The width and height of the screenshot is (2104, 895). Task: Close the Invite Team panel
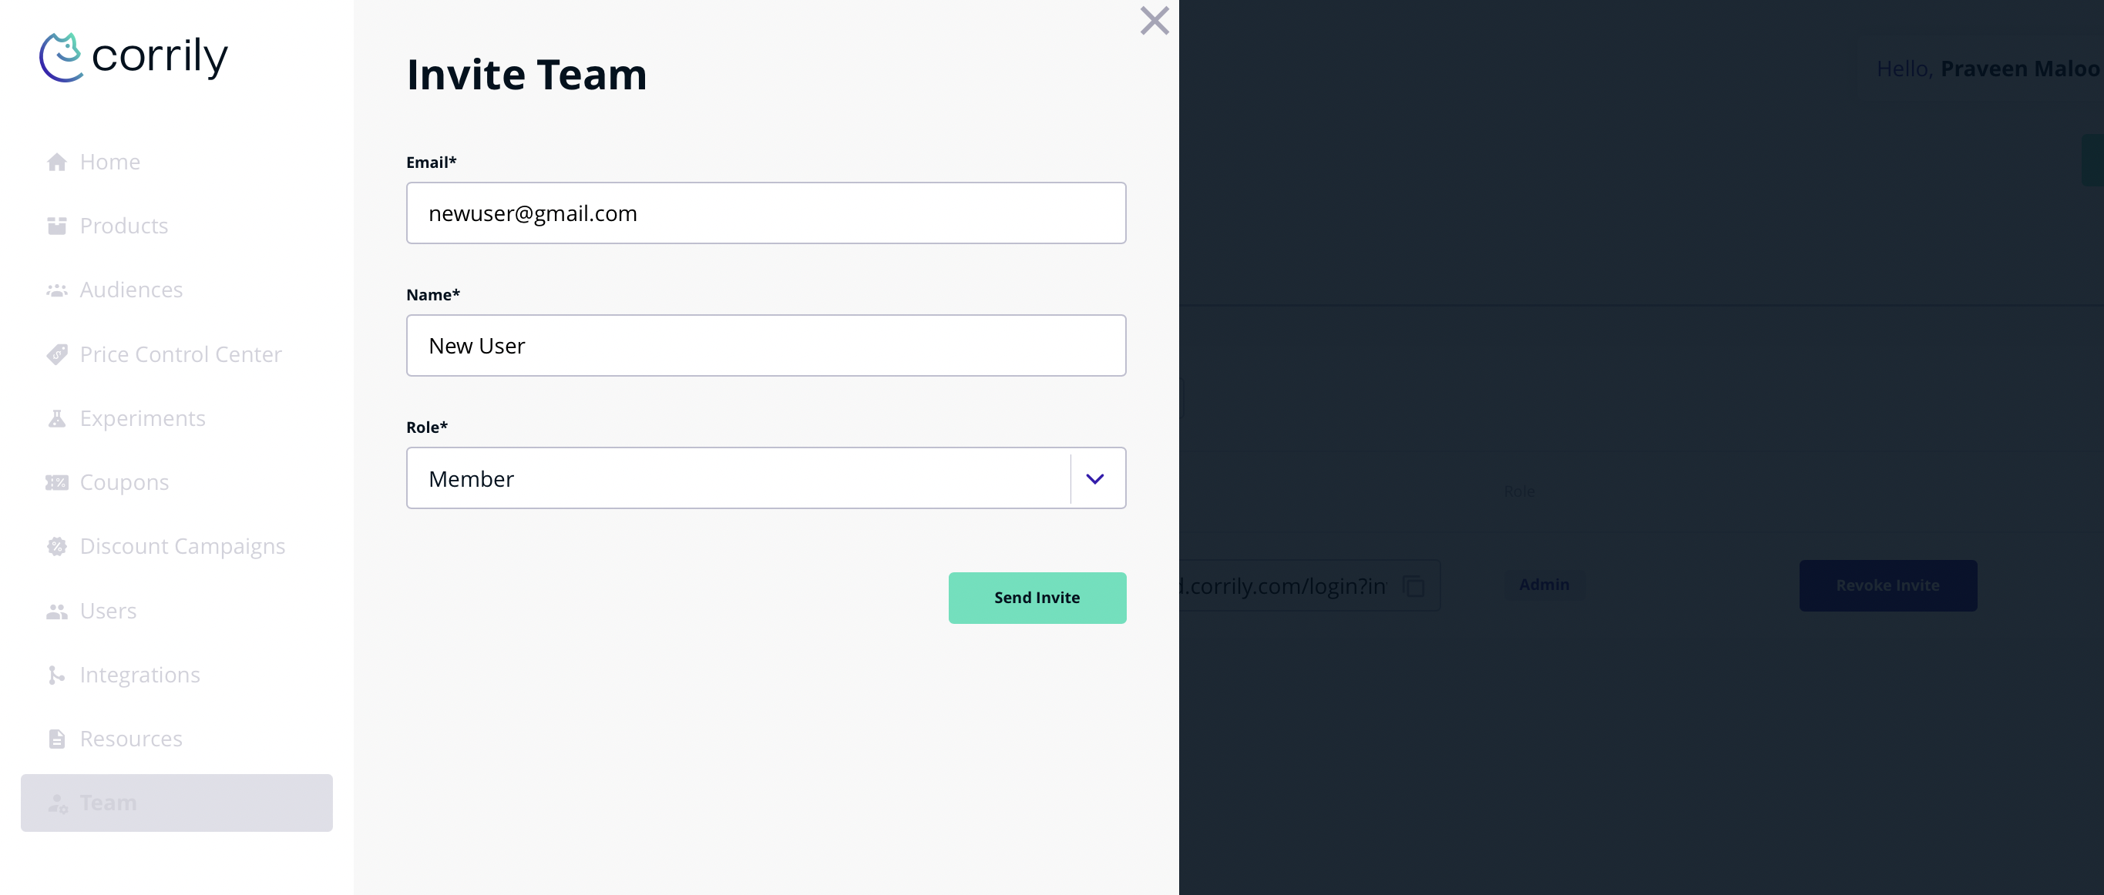tap(1154, 22)
